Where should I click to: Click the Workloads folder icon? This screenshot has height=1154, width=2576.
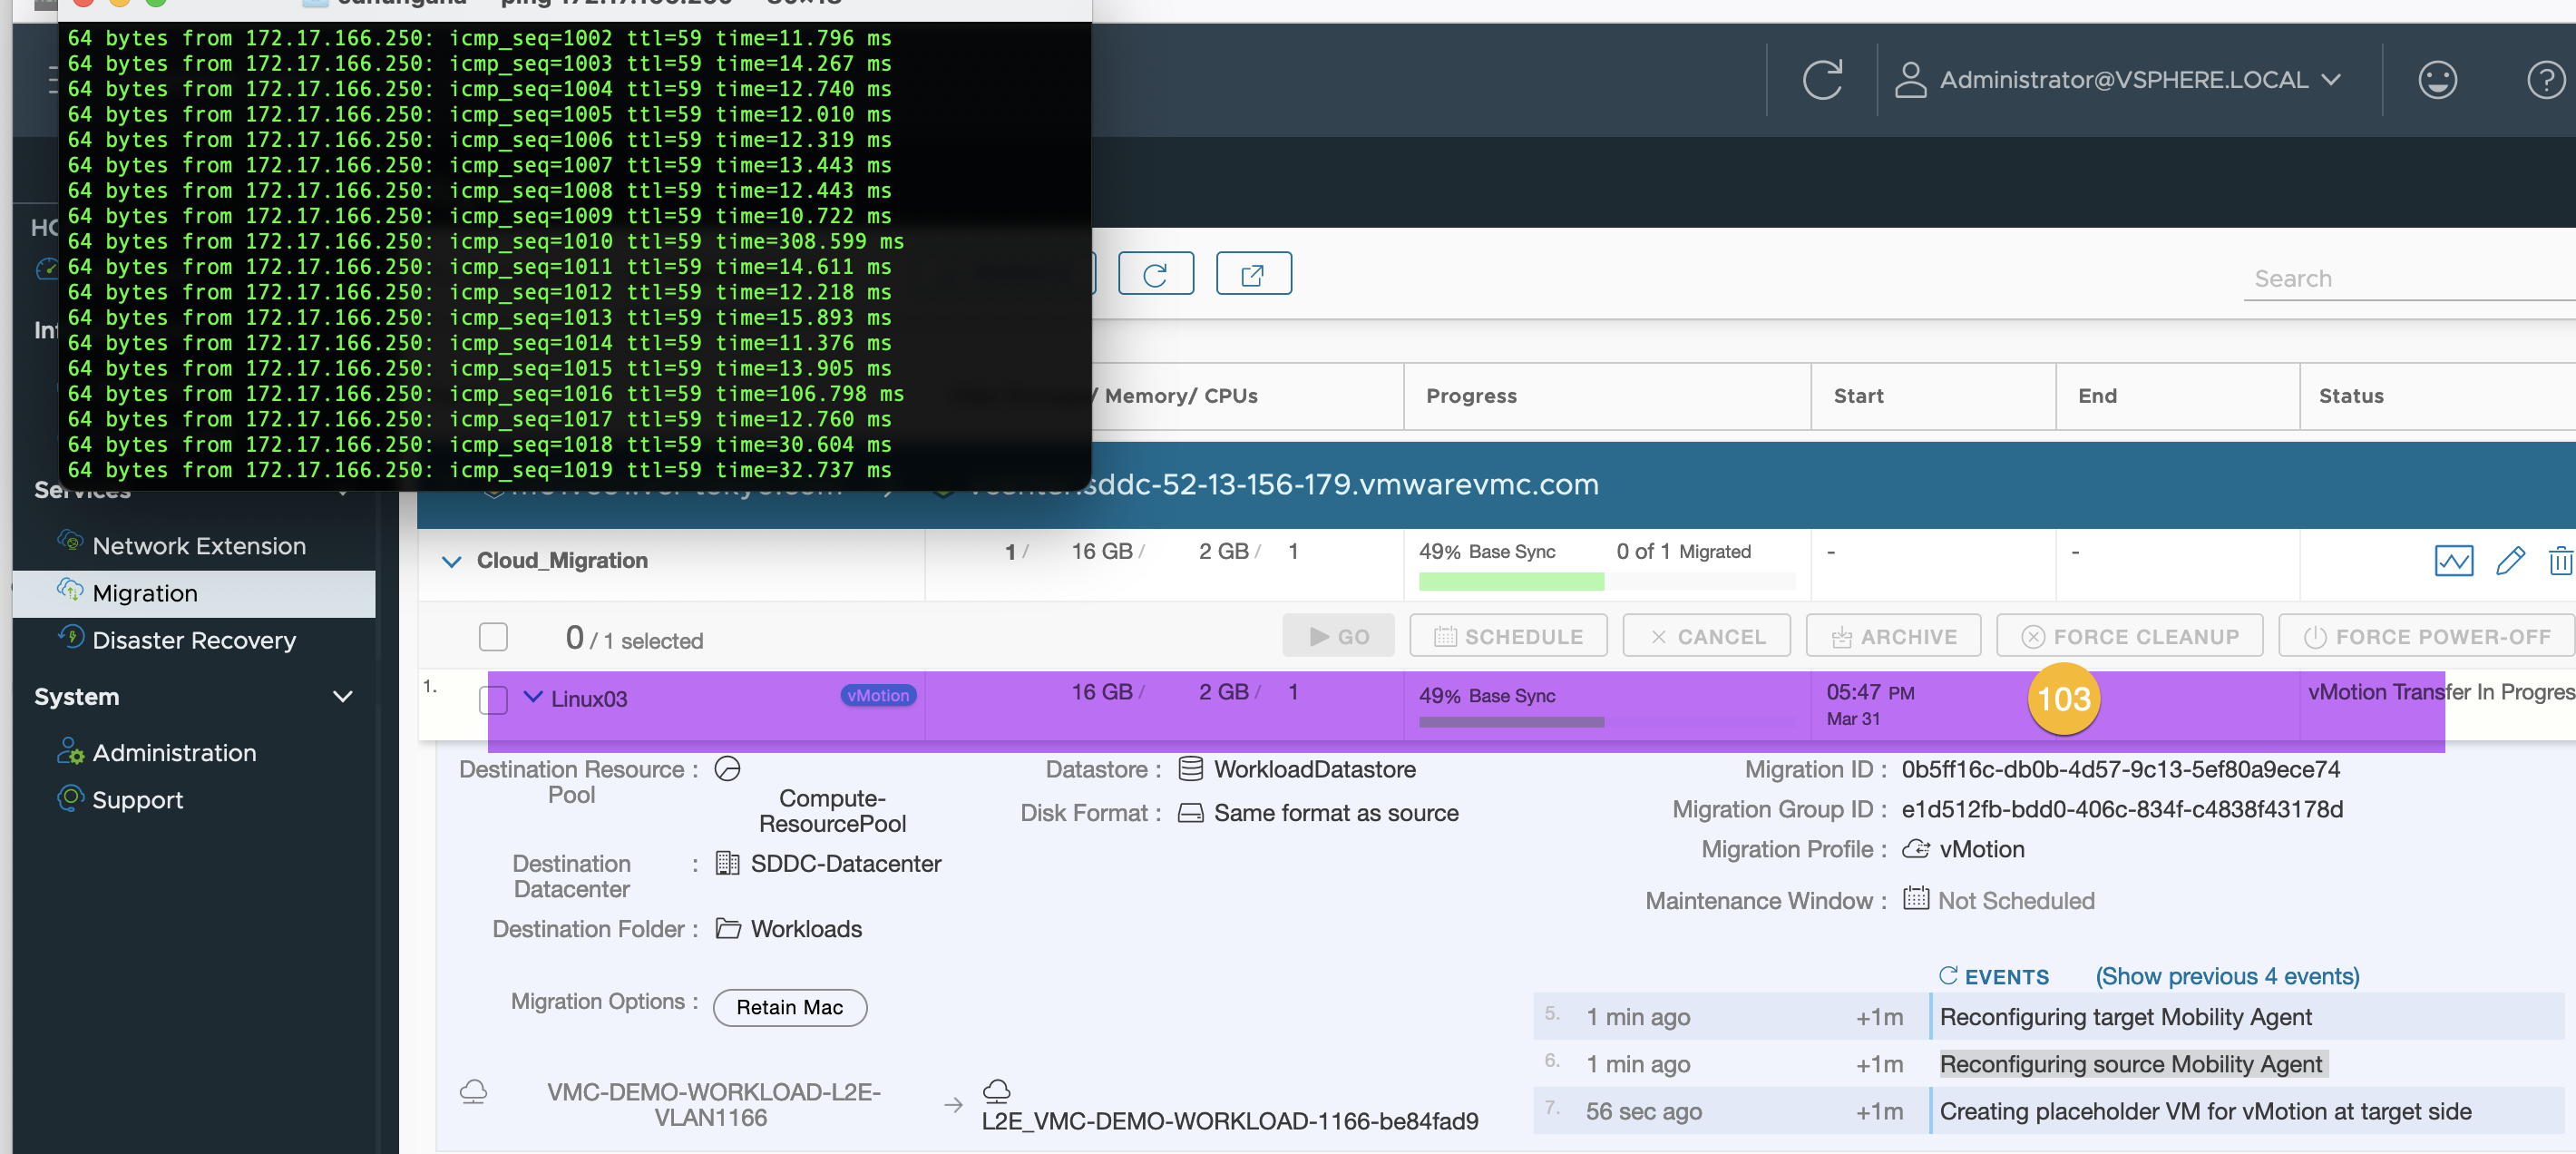click(x=728, y=929)
